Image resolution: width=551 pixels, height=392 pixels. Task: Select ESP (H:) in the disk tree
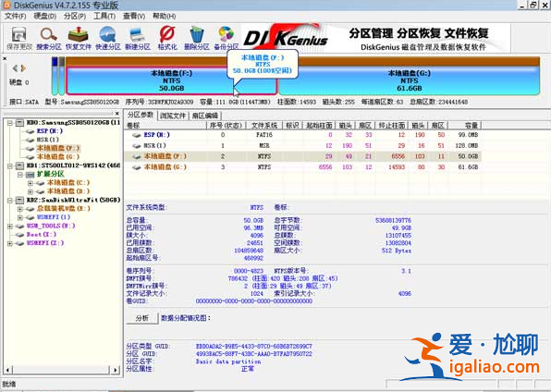(50, 131)
